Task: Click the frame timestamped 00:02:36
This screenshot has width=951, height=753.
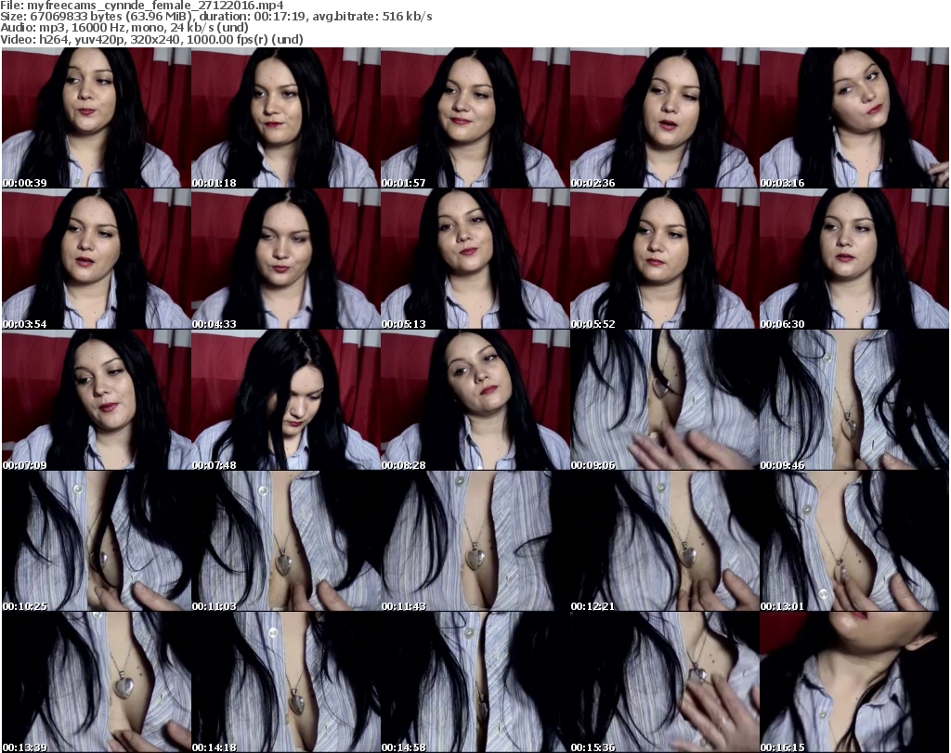Action: coord(664,118)
